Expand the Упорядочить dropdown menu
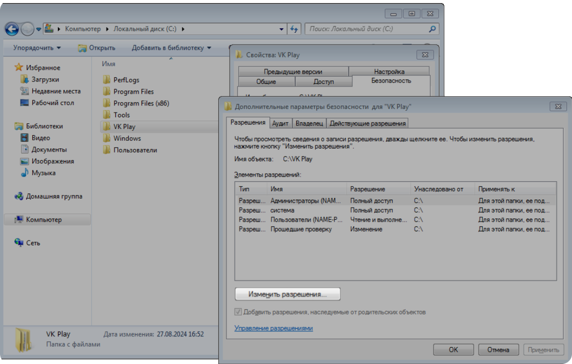Image resolution: width=572 pixels, height=364 pixels. (37, 48)
